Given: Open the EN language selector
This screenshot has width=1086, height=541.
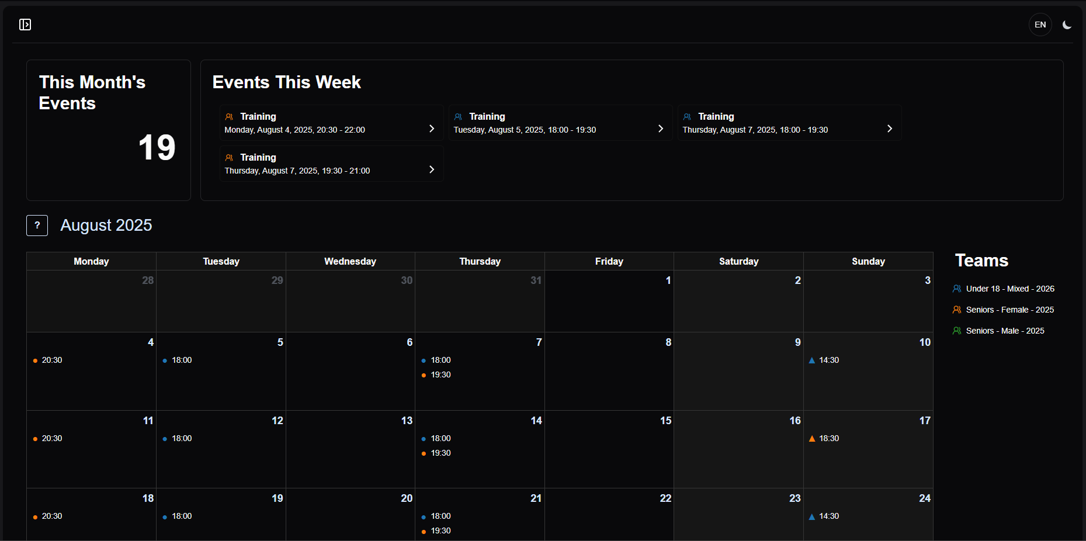Looking at the screenshot, I should [1040, 25].
